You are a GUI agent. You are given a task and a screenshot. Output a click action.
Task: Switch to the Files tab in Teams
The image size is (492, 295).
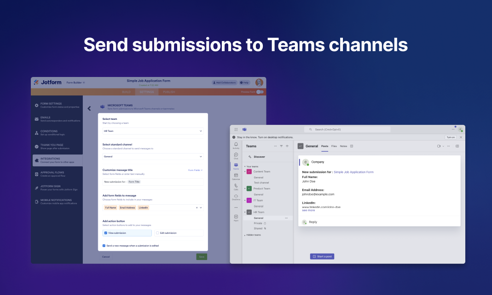coord(334,146)
